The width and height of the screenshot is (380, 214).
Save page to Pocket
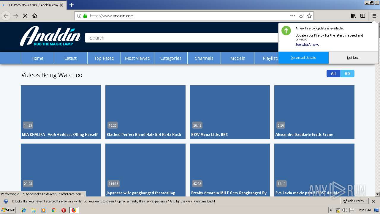coord(301,16)
